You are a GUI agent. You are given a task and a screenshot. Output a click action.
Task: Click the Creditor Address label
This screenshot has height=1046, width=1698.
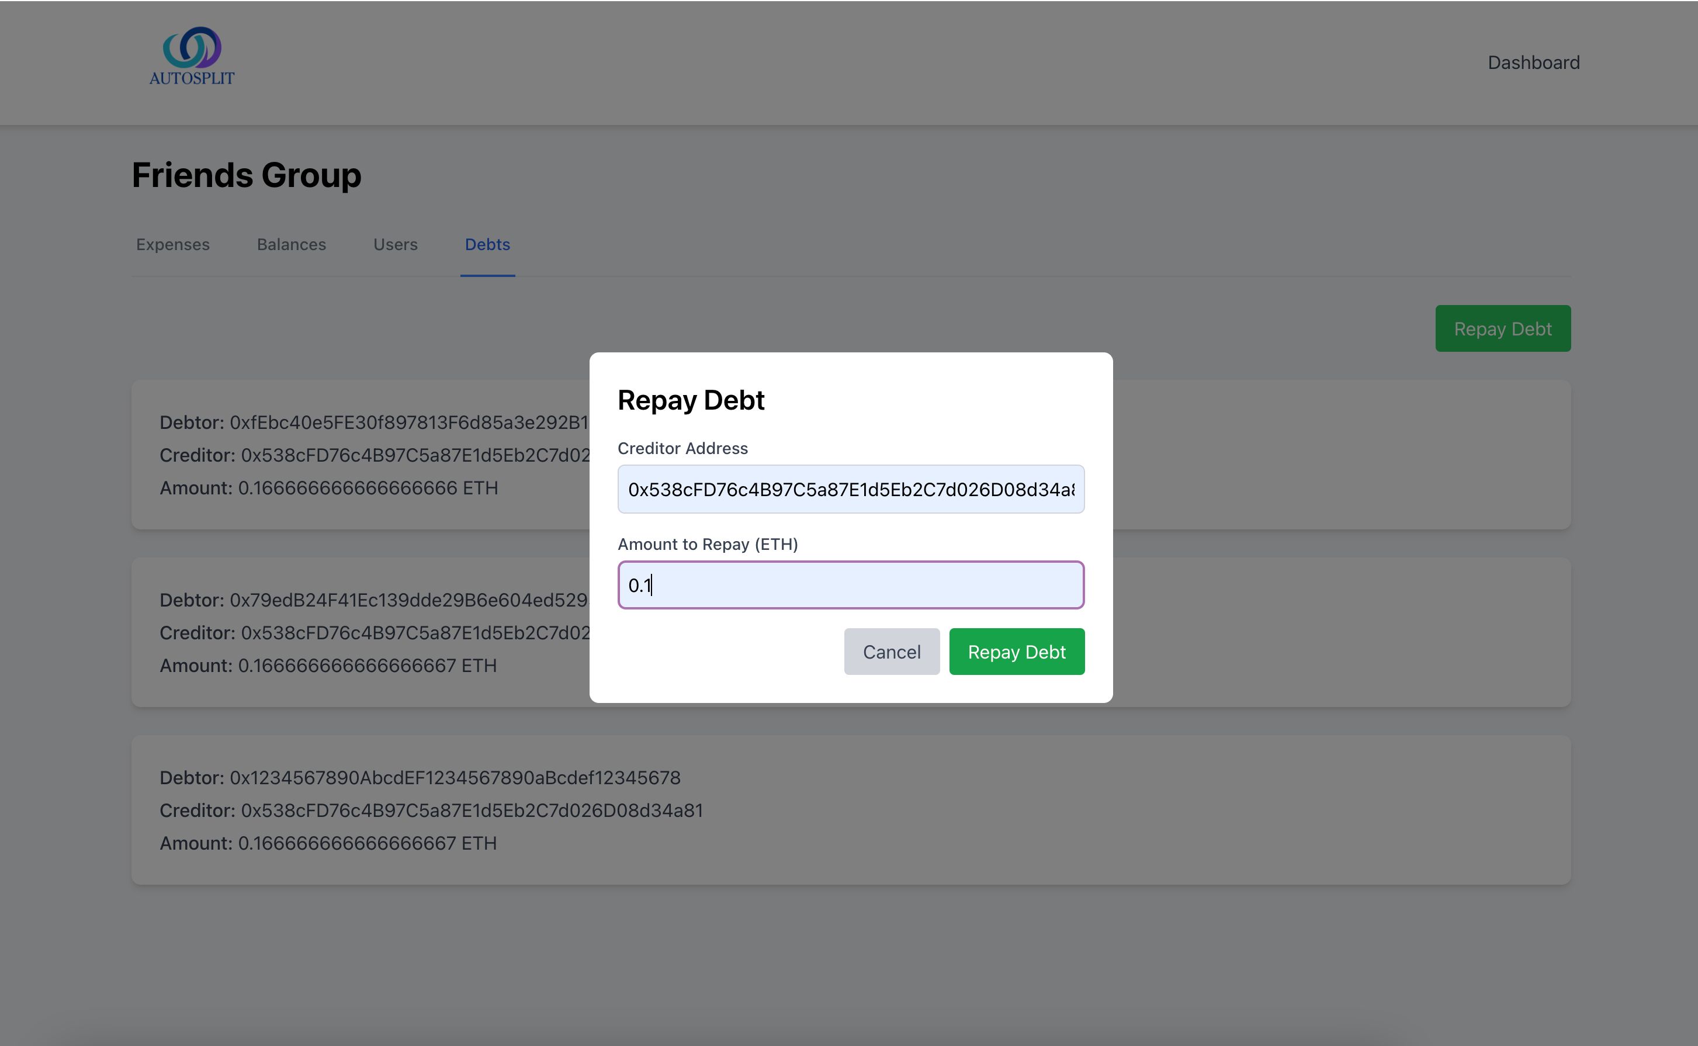(x=682, y=448)
